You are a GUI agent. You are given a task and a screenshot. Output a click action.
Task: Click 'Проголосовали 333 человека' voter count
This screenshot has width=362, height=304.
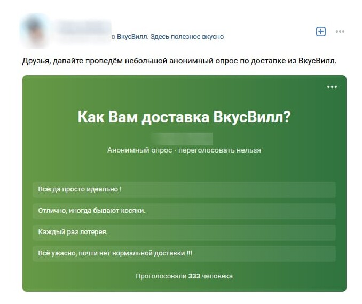pyautogui.click(x=184, y=276)
